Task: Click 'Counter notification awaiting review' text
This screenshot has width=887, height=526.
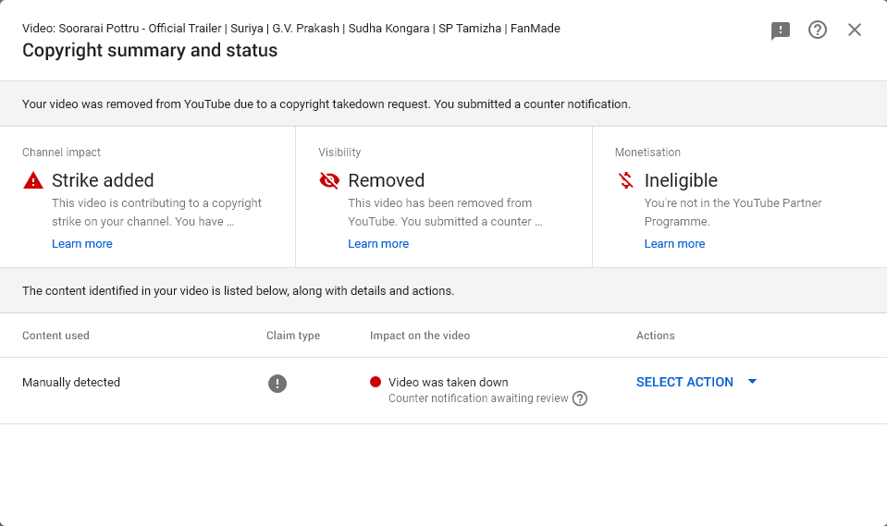Action: pos(478,398)
